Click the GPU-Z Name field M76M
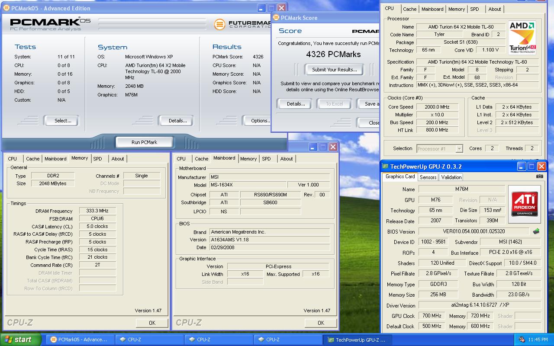This screenshot has width=554, height=346. [x=461, y=189]
